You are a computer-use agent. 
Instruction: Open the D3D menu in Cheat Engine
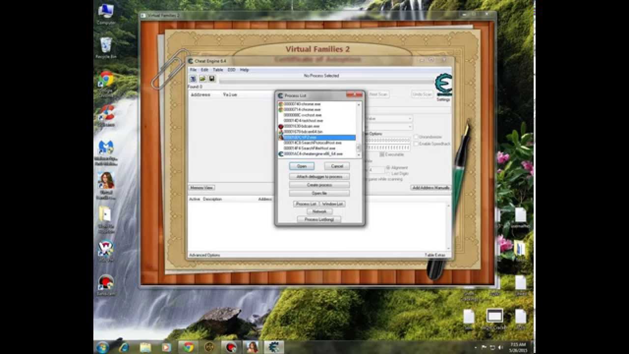[x=231, y=70]
